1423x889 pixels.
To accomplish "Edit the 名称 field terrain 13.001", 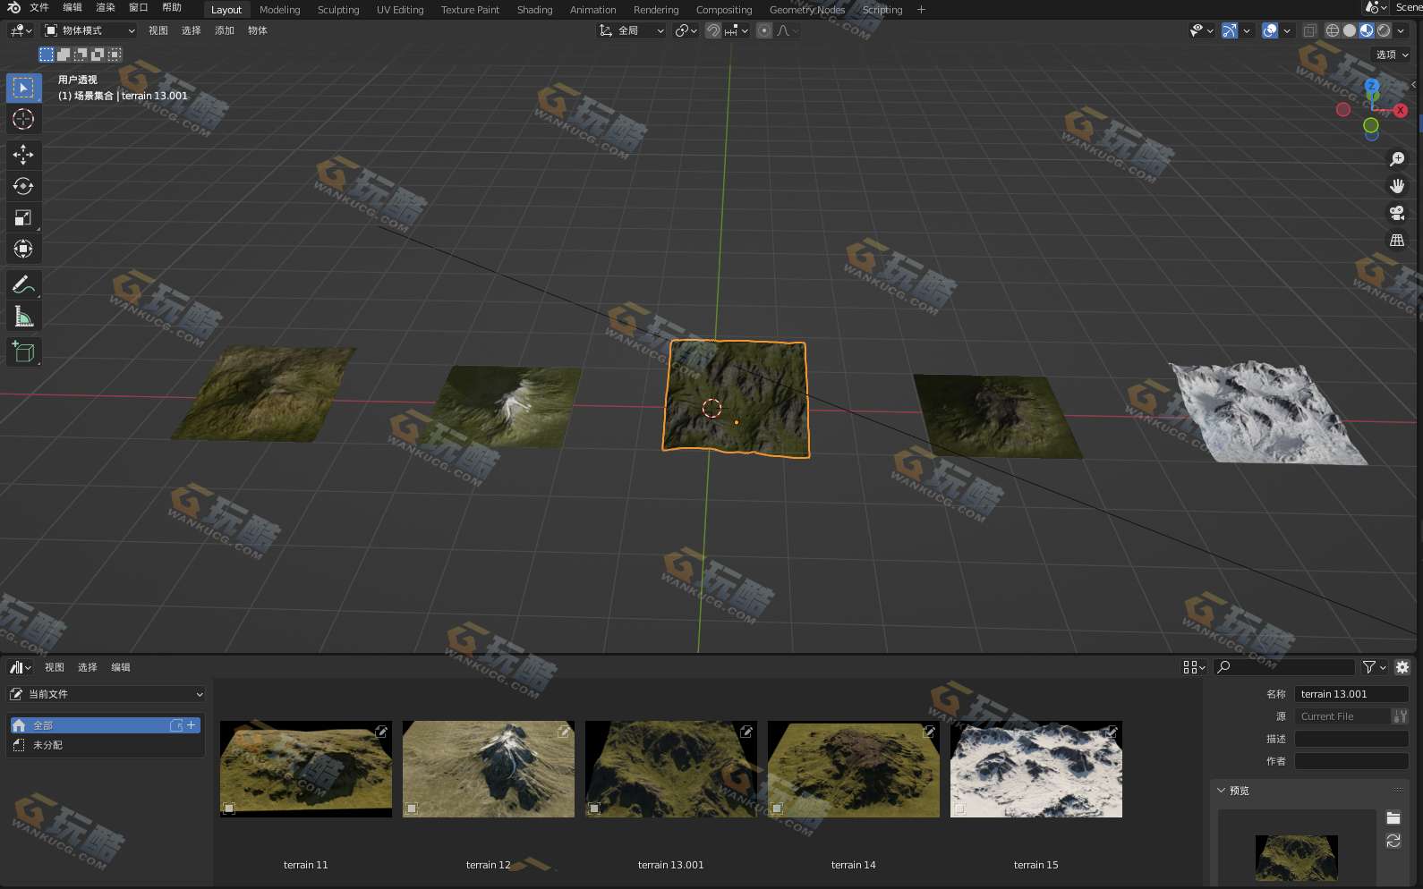I will click(x=1351, y=694).
